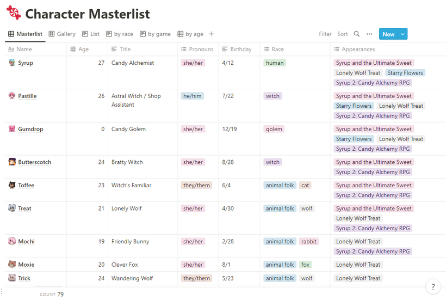Click the Filter button
446x300 pixels.
click(325, 34)
